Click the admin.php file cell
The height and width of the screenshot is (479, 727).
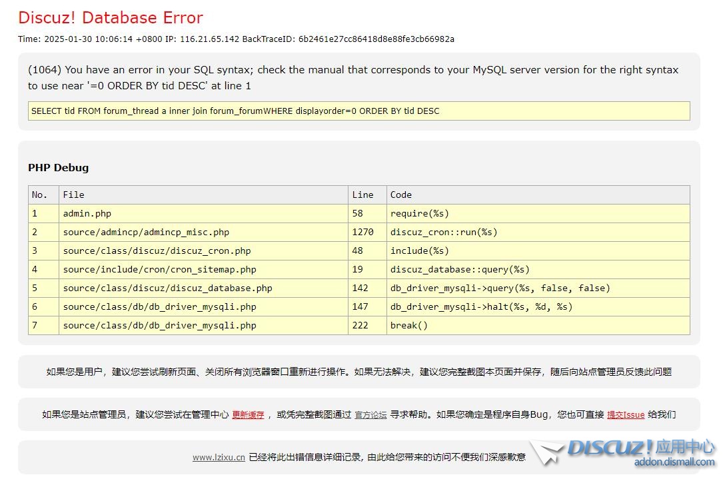(x=203, y=213)
